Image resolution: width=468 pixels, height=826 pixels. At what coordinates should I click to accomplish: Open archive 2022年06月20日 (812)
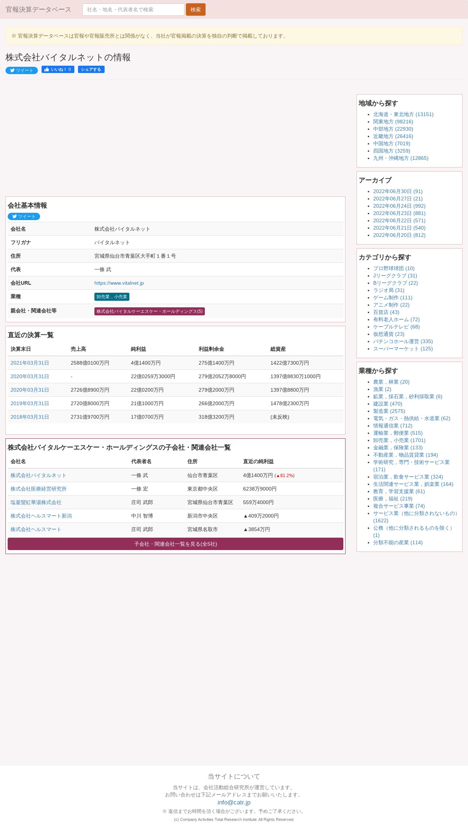(399, 235)
